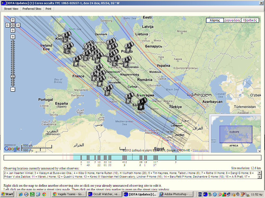Viewport: 265px width, 198px height.
Task: Click the timeline marker labeled 2
Action: point(81,158)
